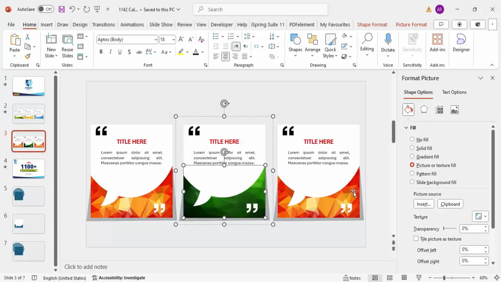Select Picture icon in Format pane
Viewport: 501px width, 282px height.
[x=454, y=110]
